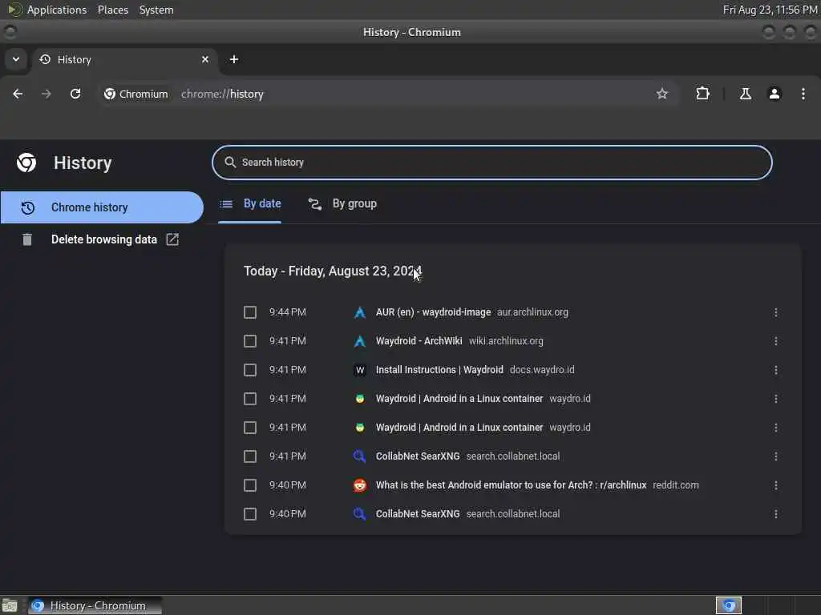Click the trash icon for Delete browsing data
Viewport: 821px width, 615px height.
pos(27,239)
